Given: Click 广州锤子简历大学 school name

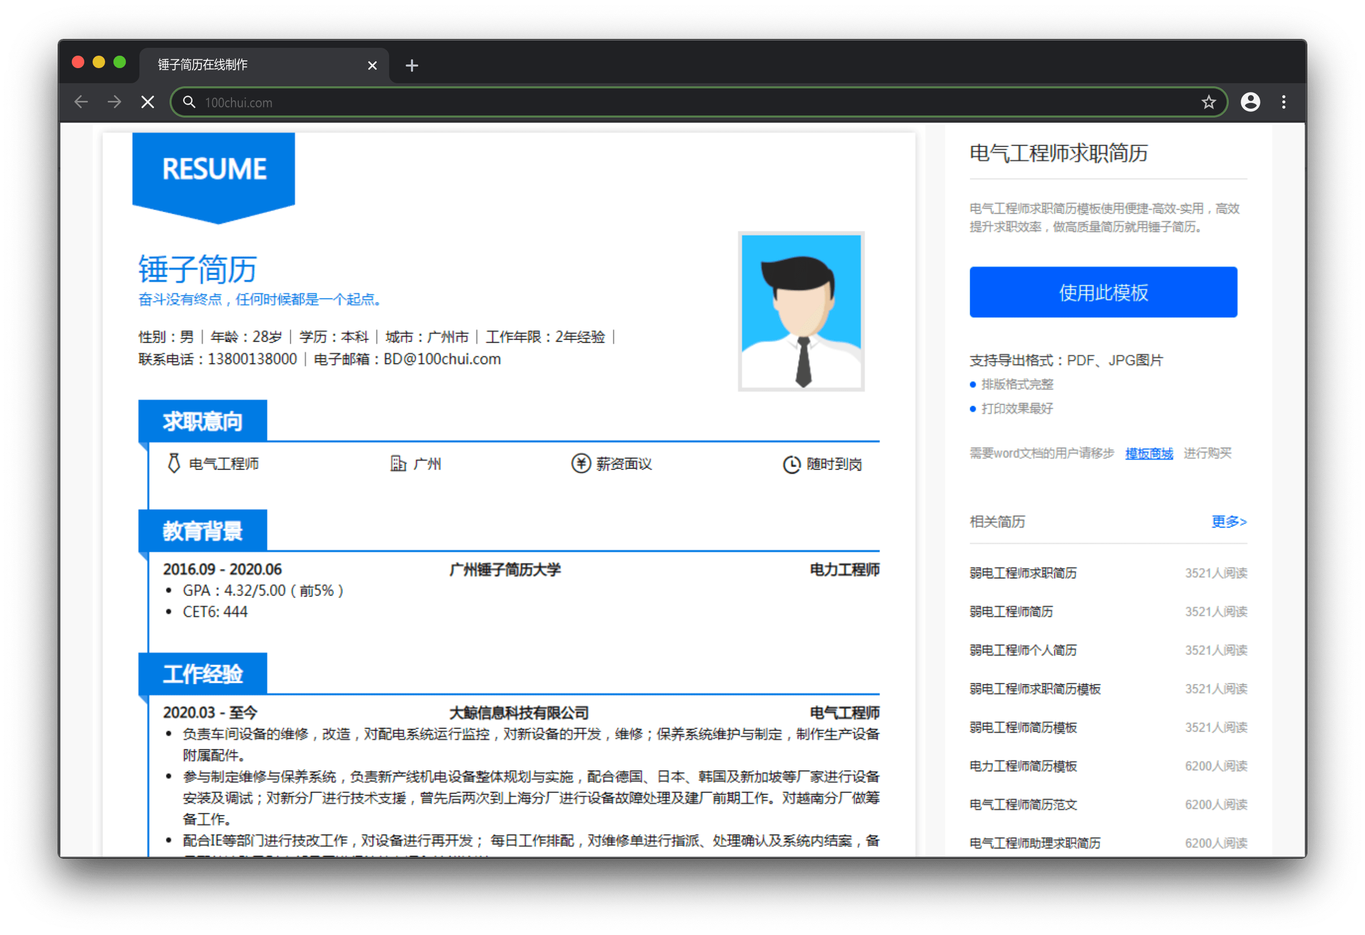Looking at the screenshot, I should pyautogui.click(x=505, y=569).
